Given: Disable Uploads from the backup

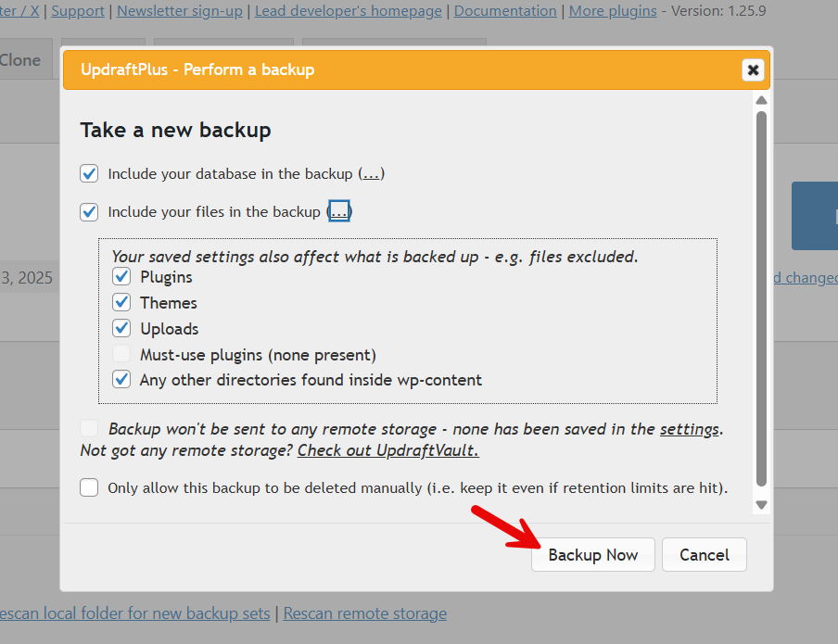Looking at the screenshot, I should [x=121, y=328].
